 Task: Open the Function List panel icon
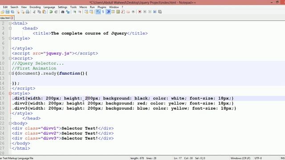(x=123, y=12)
